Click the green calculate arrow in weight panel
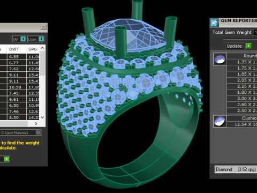The image size is (257, 193). pyautogui.click(x=6, y=159)
